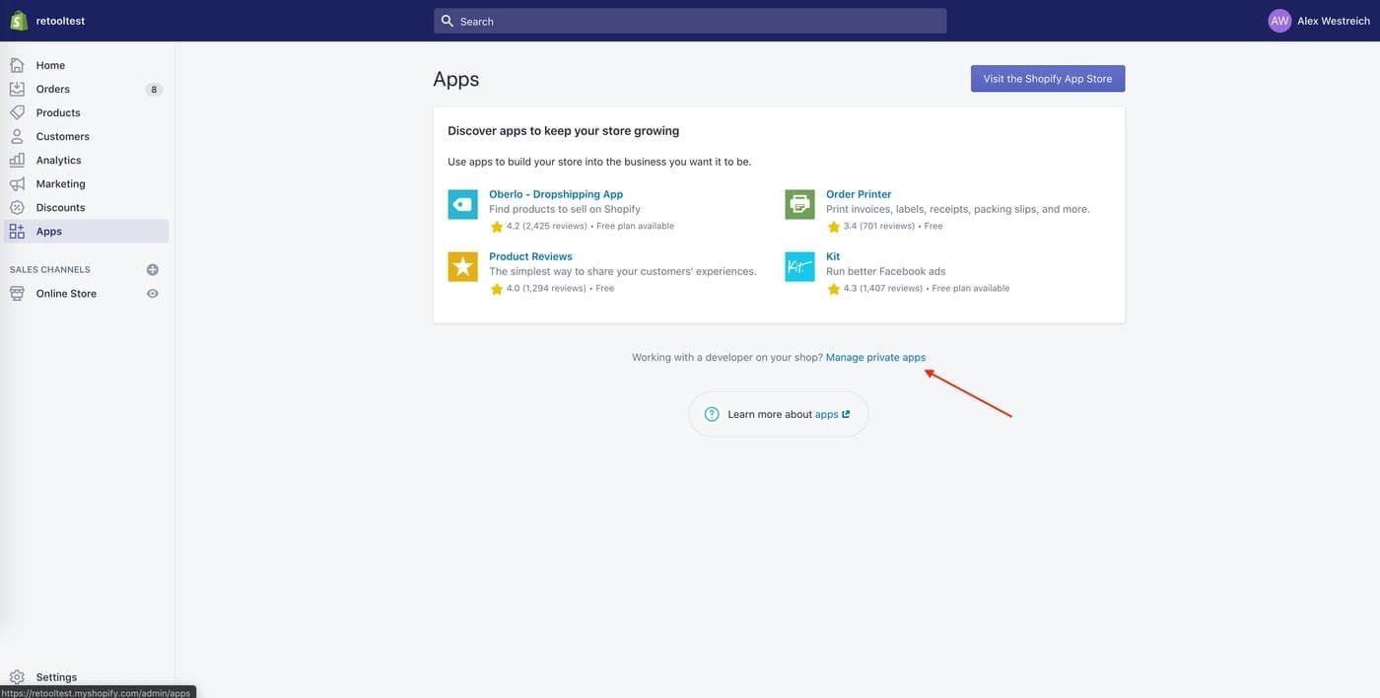Click the Manage private apps link
1380x698 pixels.
pos(875,357)
